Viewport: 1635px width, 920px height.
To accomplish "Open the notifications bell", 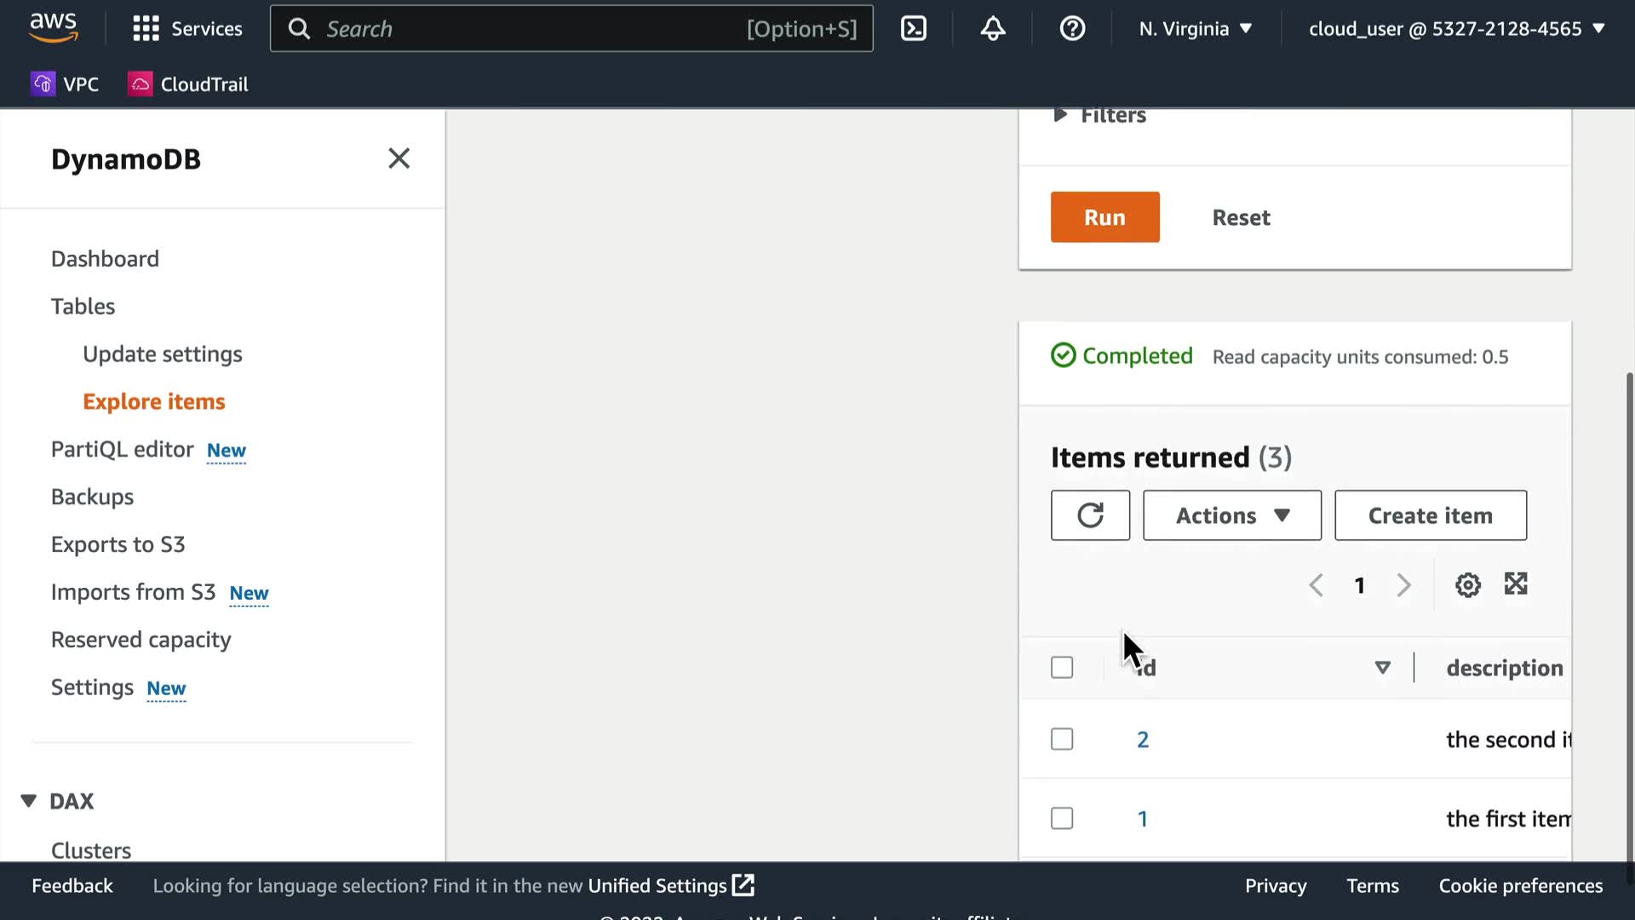I will coord(993,29).
